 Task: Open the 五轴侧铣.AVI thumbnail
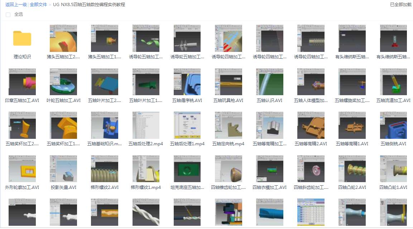pyautogui.click(x=393, y=125)
